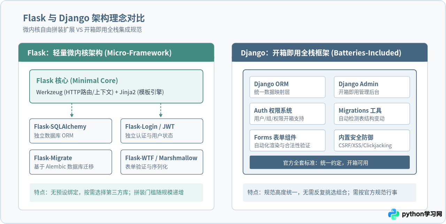446x224 pixels.
Task: Click "统一数据映射层" text
Action: (x=272, y=92)
